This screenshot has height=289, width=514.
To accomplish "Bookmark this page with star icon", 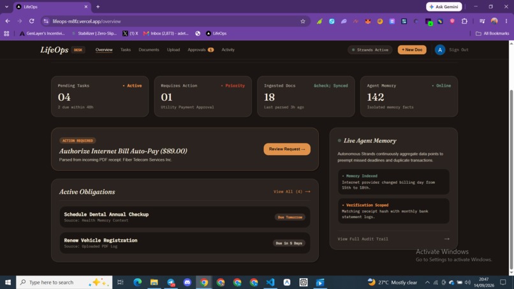I will pyautogui.click(x=302, y=21).
